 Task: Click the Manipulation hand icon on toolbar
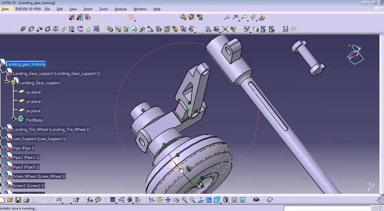coord(208,29)
